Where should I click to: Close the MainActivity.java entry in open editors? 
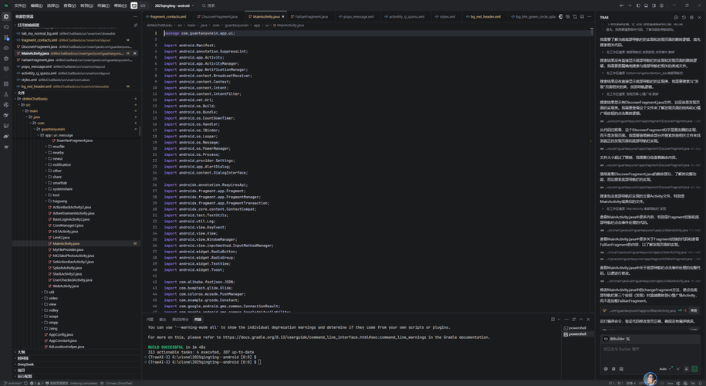[134, 53]
